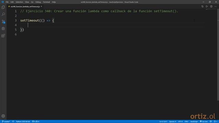This screenshot has width=219, height=123.
Task: Minimize the Visual Studio Code window
Action: pyautogui.click(x=203, y=2)
